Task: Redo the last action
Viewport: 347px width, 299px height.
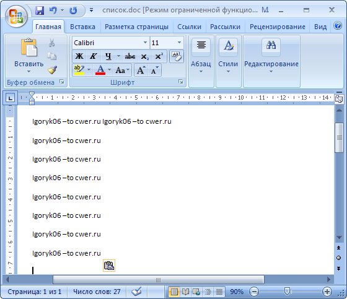Action: coord(73,11)
